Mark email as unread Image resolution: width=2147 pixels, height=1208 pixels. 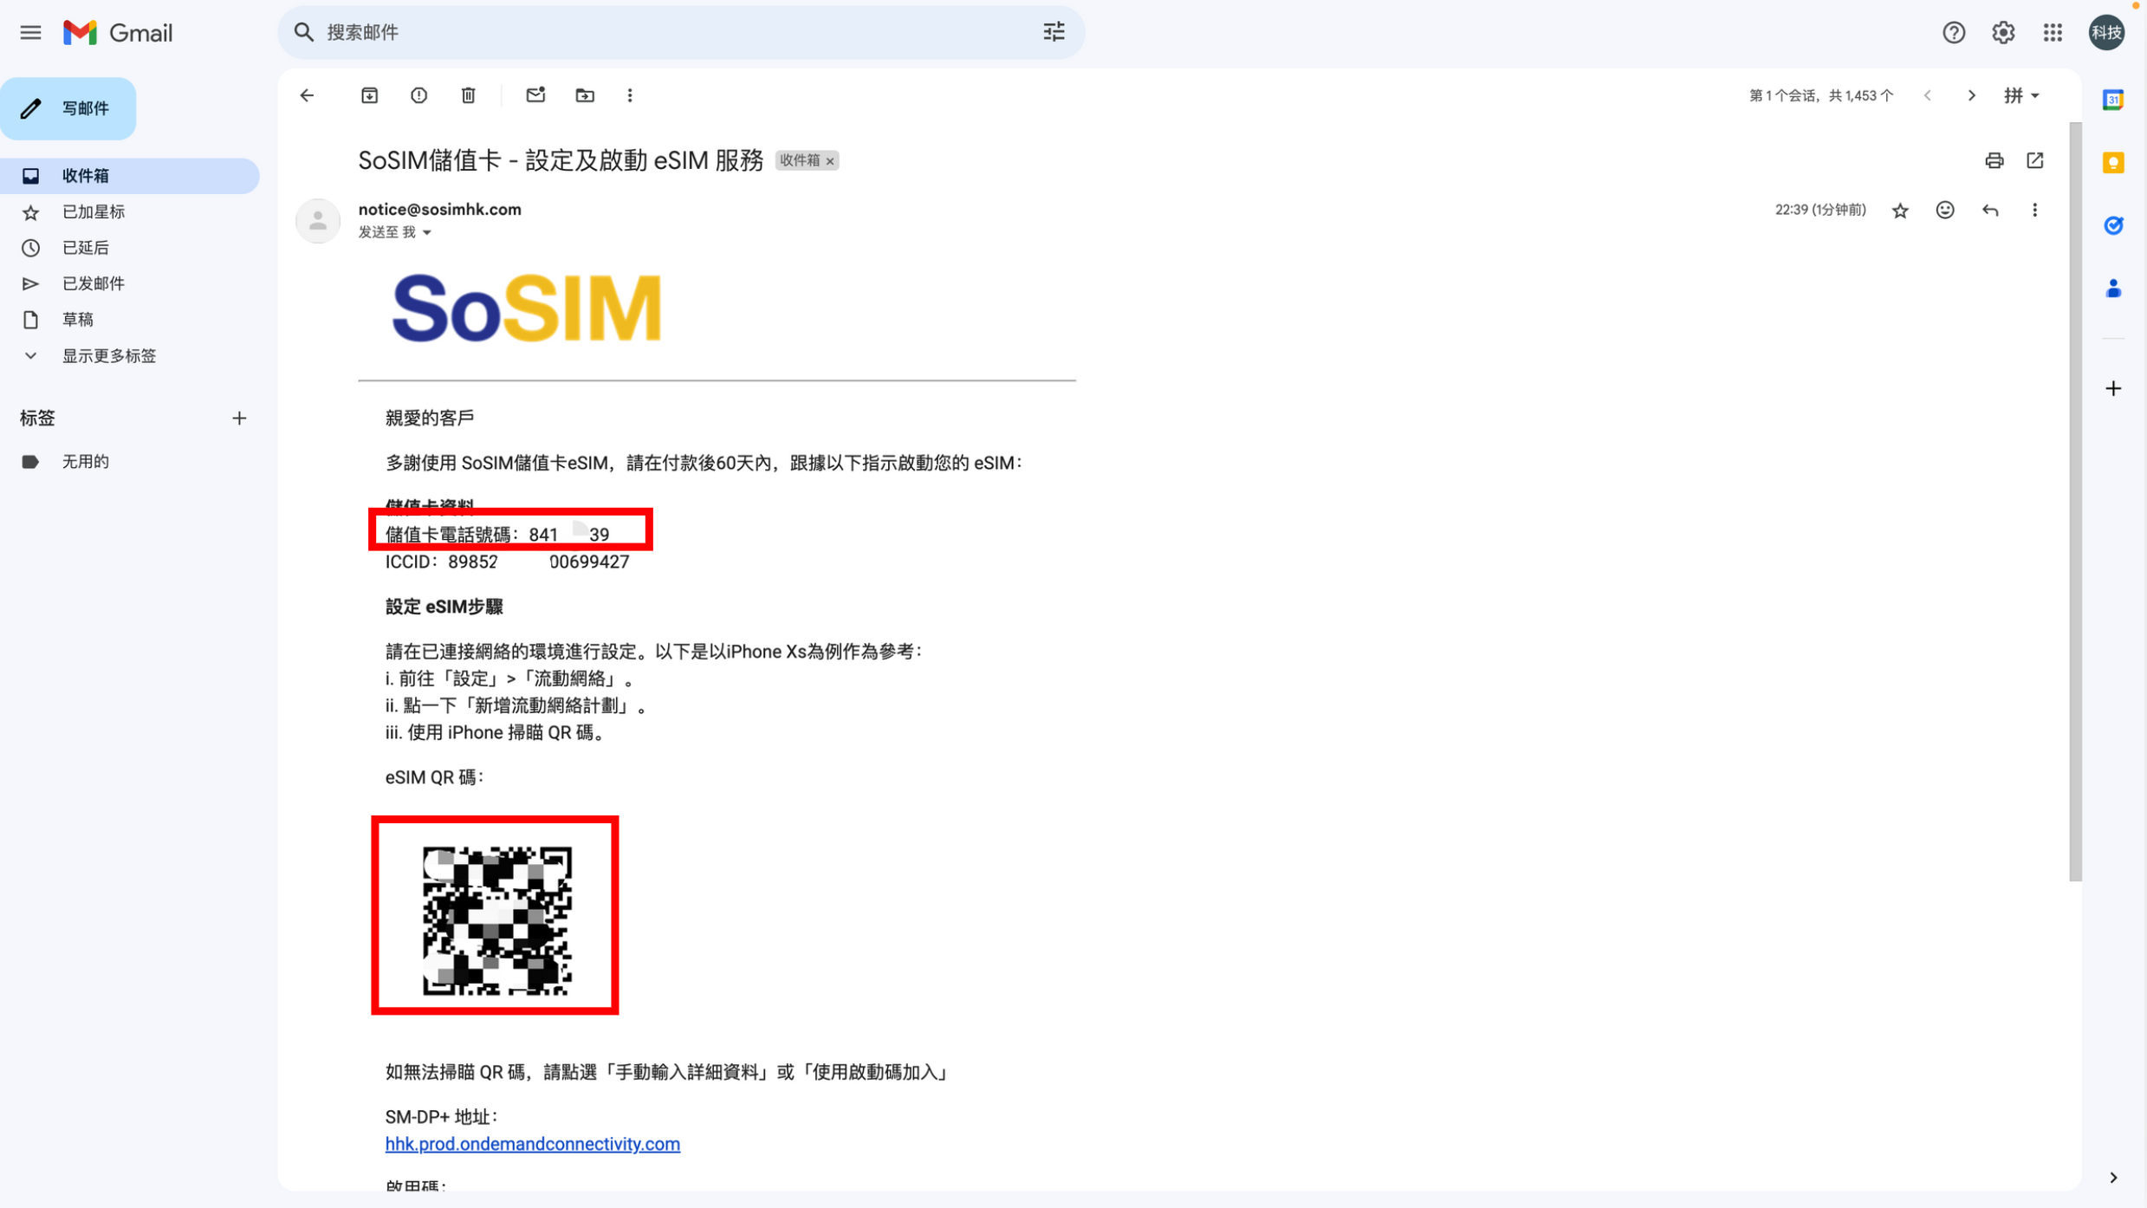pos(535,95)
